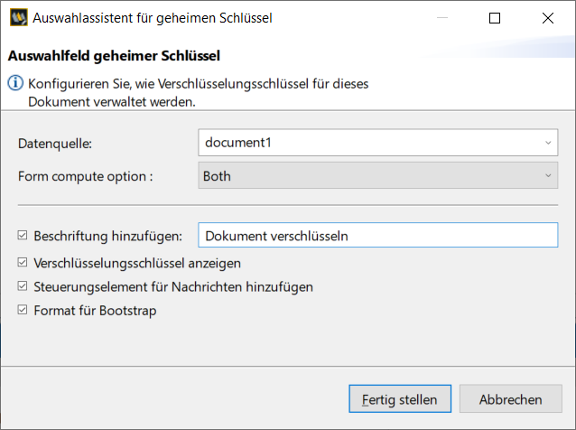Image resolution: width=576 pixels, height=430 pixels.
Task: Click the application icon in title bar
Action: pos(18,18)
